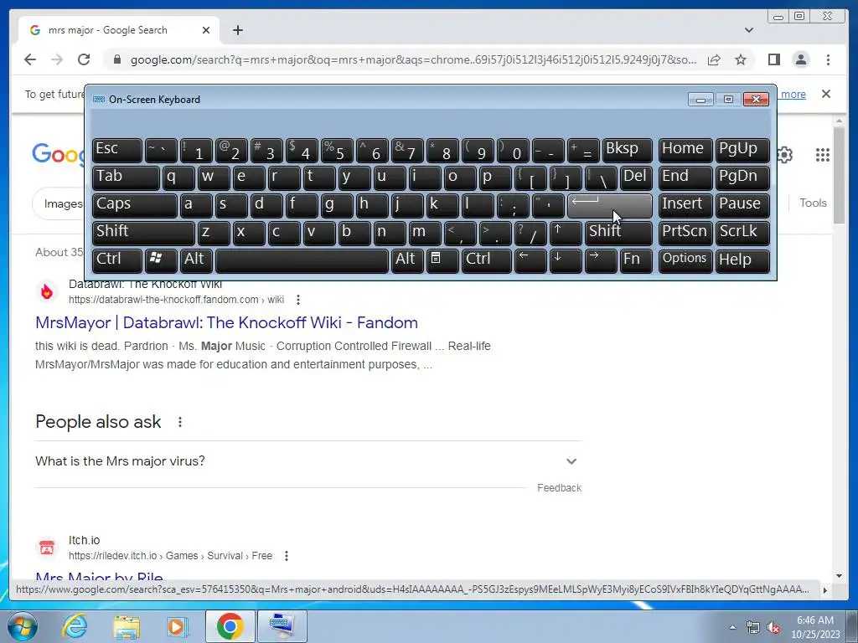
Task: Click the scrollbar down arrow
Action: point(839,576)
